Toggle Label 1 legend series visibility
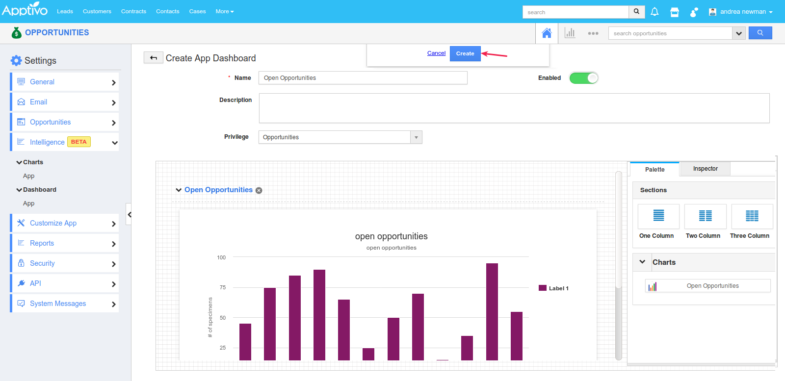Viewport: 785px width, 381px height. [x=553, y=288]
